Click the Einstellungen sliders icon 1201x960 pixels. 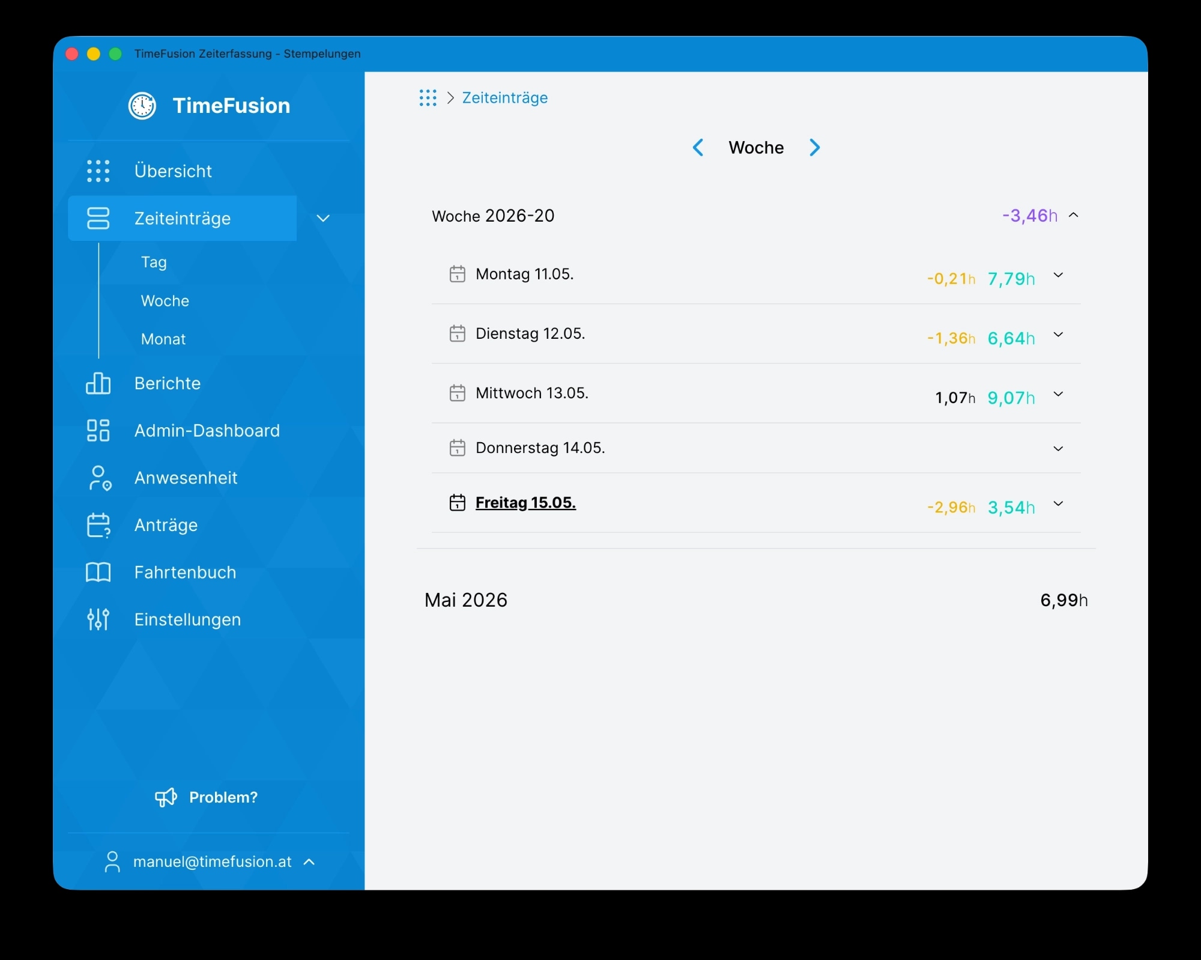click(x=98, y=619)
